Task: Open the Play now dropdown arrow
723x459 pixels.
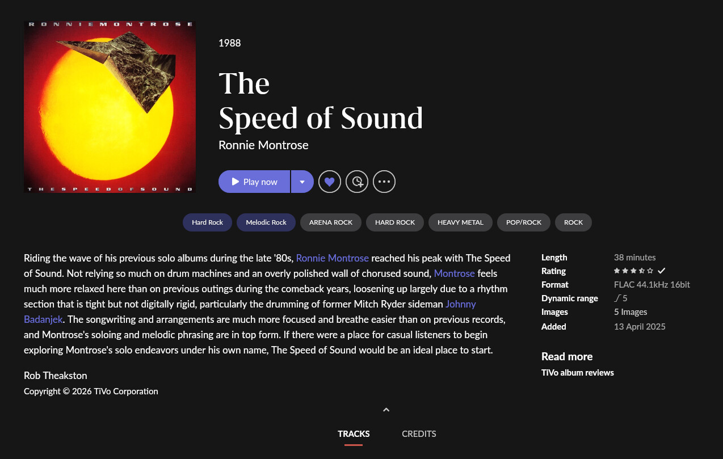Action: click(302, 182)
